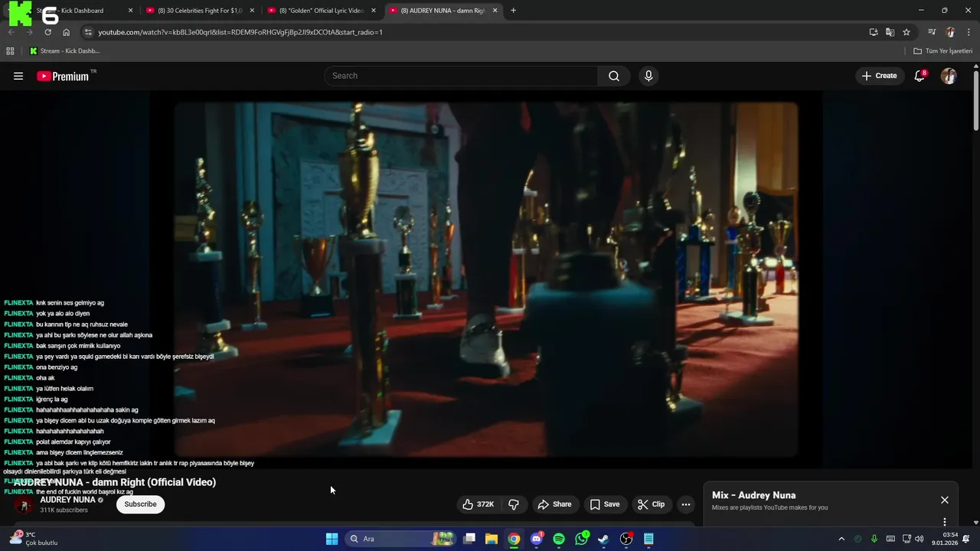Focus the YouTube search field
The image size is (980, 551).
[461, 76]
